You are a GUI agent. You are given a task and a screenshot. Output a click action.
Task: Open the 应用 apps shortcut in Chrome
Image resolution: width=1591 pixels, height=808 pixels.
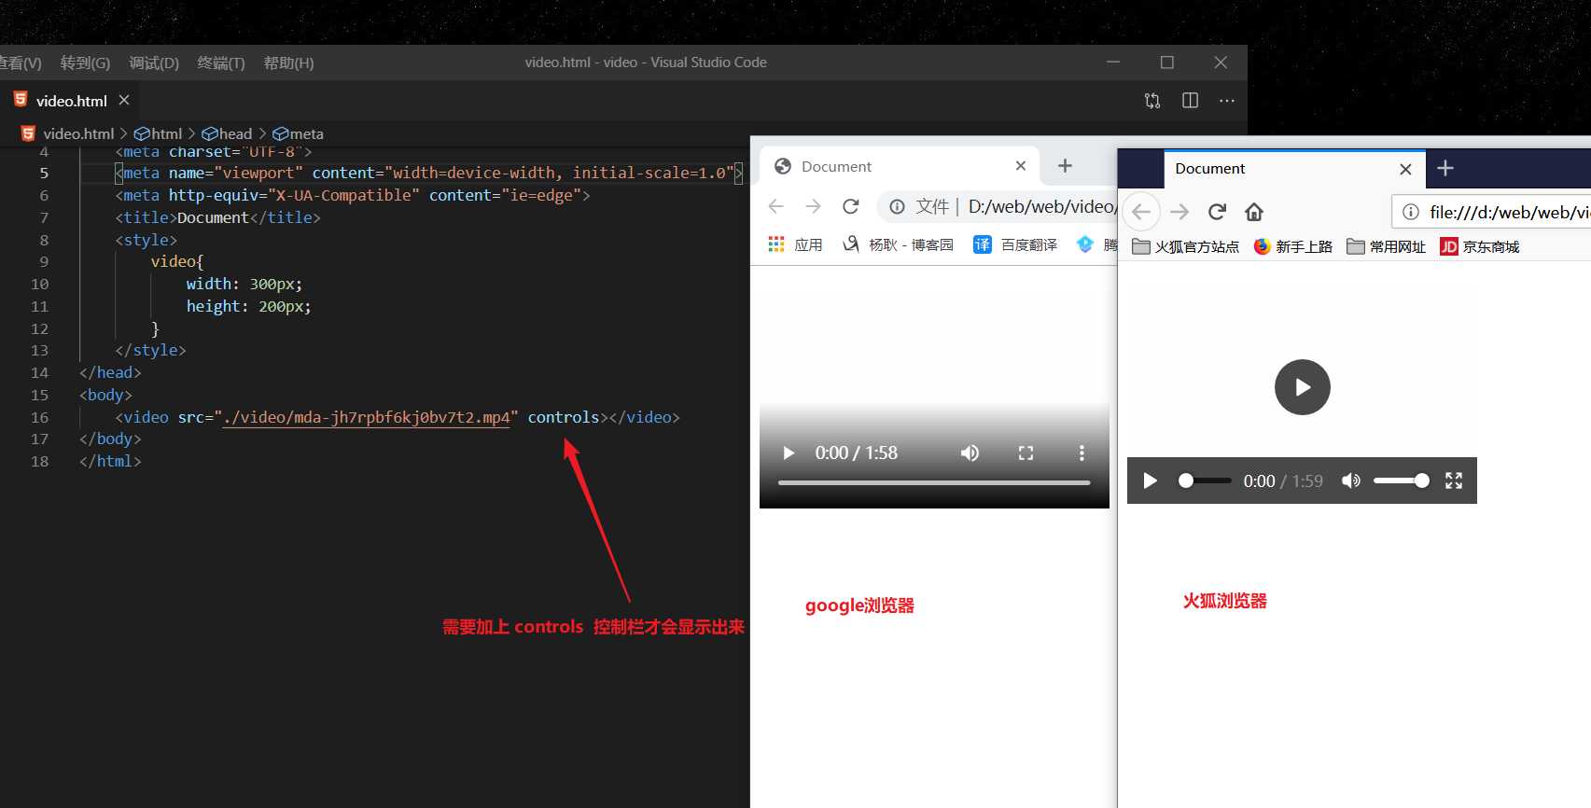[x=795, y=244]
